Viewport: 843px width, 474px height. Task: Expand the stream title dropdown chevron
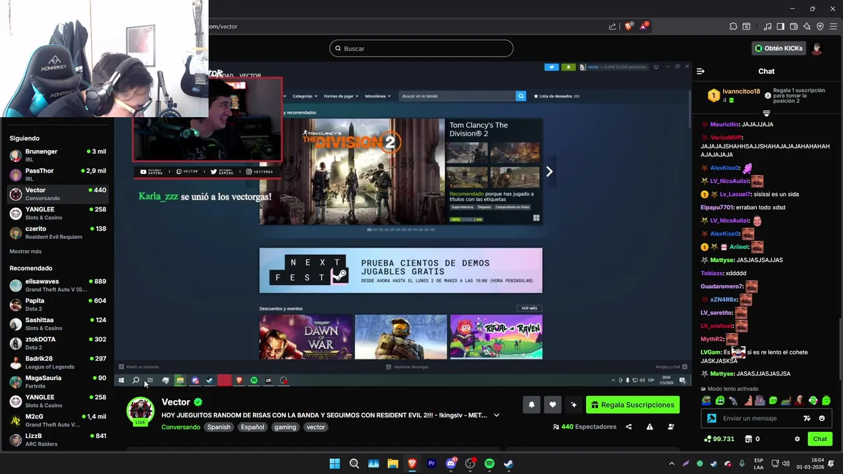tap(497, 415)
